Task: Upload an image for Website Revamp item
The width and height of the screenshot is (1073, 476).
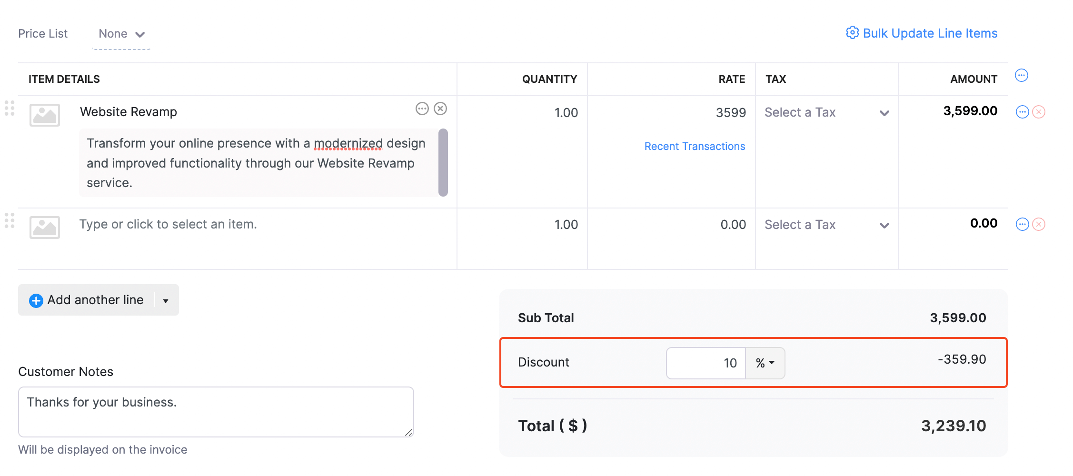Action: (x=44, y=115)
